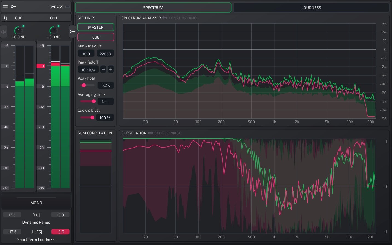Click the headphone jack icon beside CUE
This screenshot has height=245, width=392.
5,18
